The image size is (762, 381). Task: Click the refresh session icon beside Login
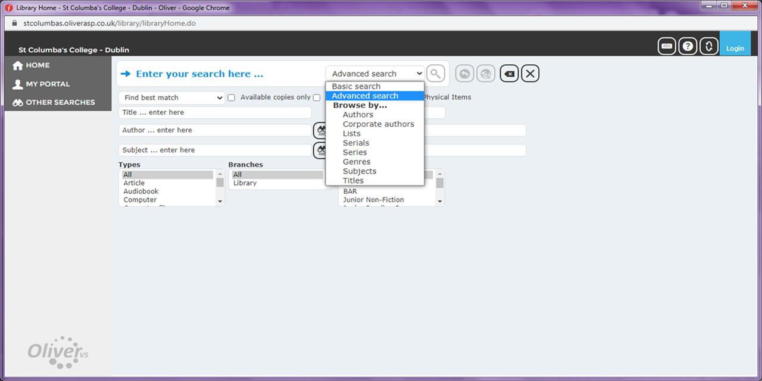[708, 46]
